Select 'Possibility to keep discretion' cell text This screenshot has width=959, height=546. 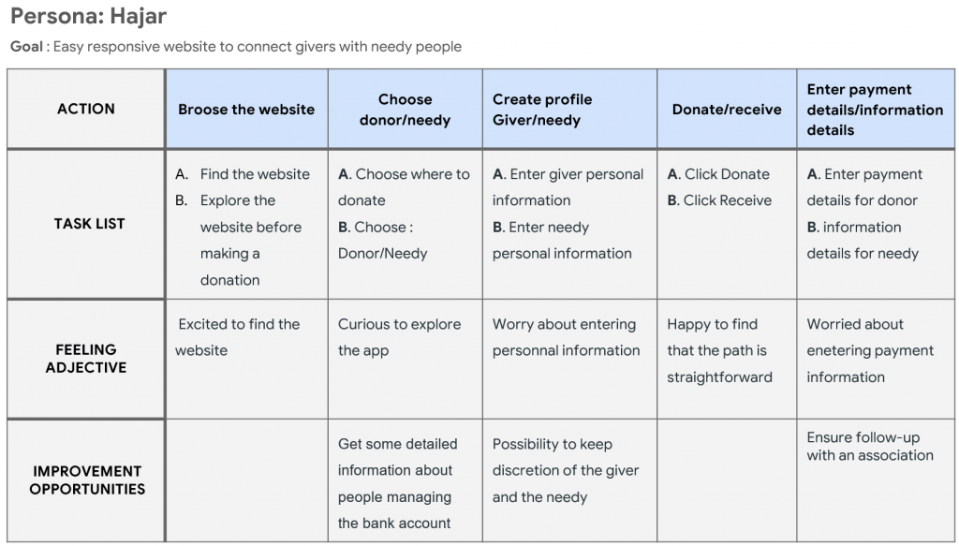566,471
